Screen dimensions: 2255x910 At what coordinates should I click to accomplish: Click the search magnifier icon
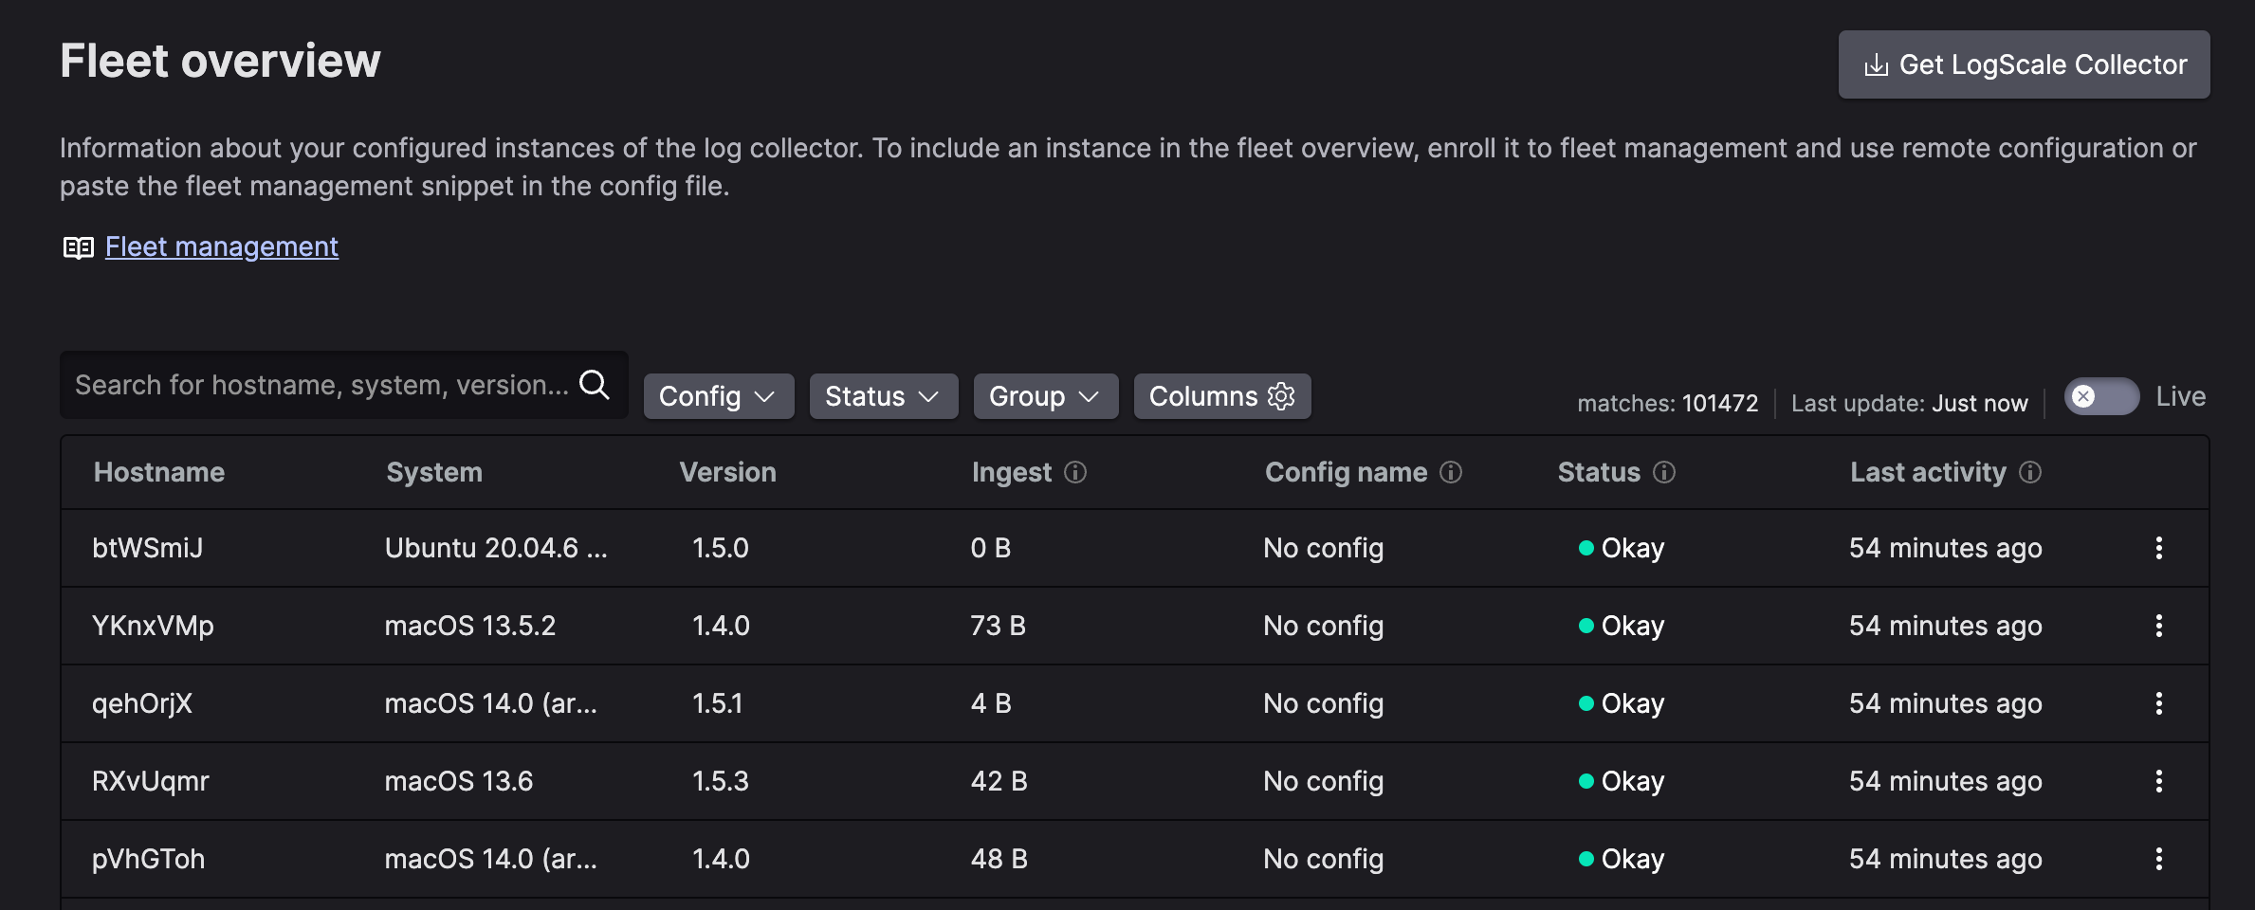tap(595, 385)
